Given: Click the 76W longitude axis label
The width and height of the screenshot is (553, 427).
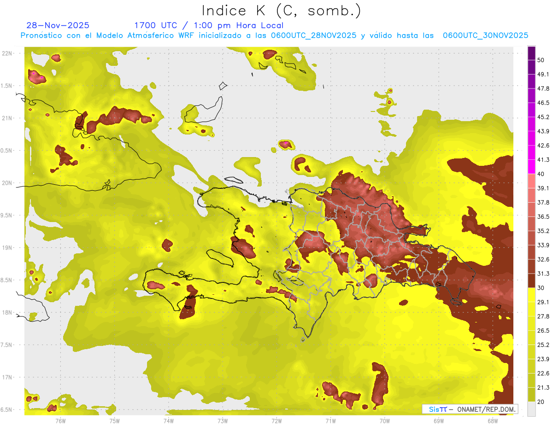Looking at the screenshot, I should pyautogui.click(x=60, y=421).
